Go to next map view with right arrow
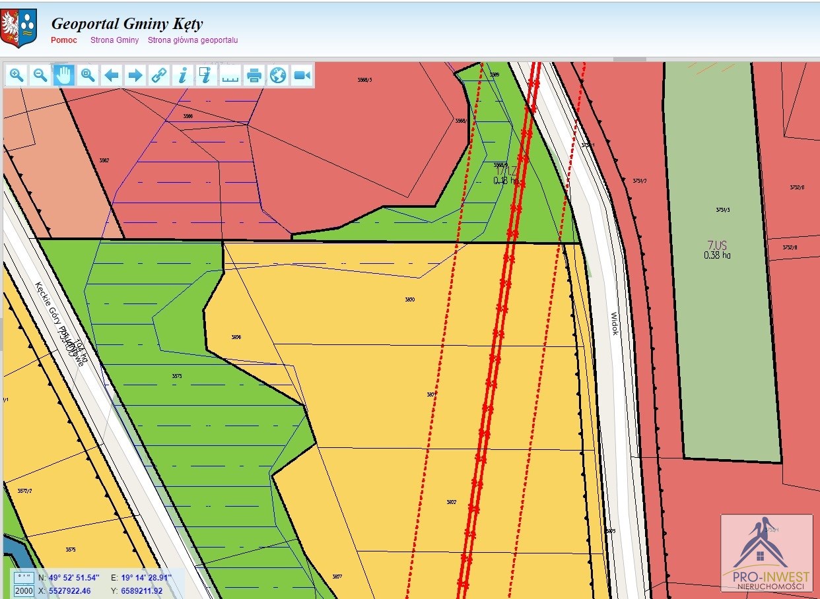 (135, 75)
